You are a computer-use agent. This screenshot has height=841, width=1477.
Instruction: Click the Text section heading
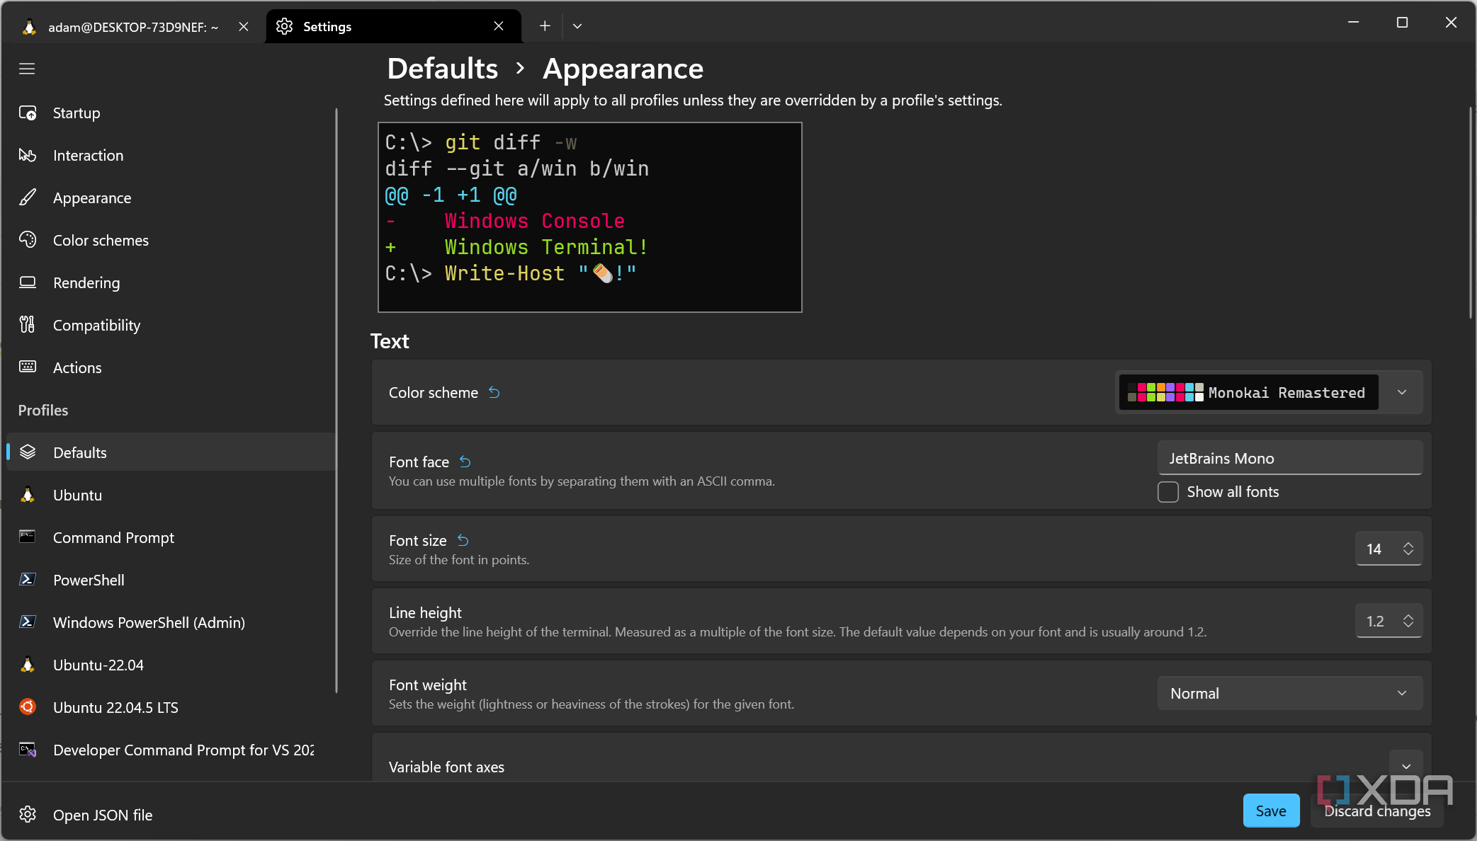(390, 341)
